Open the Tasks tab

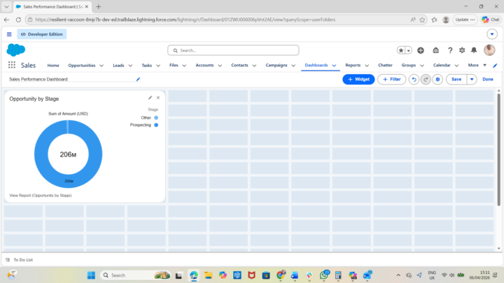click(x=146, y=65)
